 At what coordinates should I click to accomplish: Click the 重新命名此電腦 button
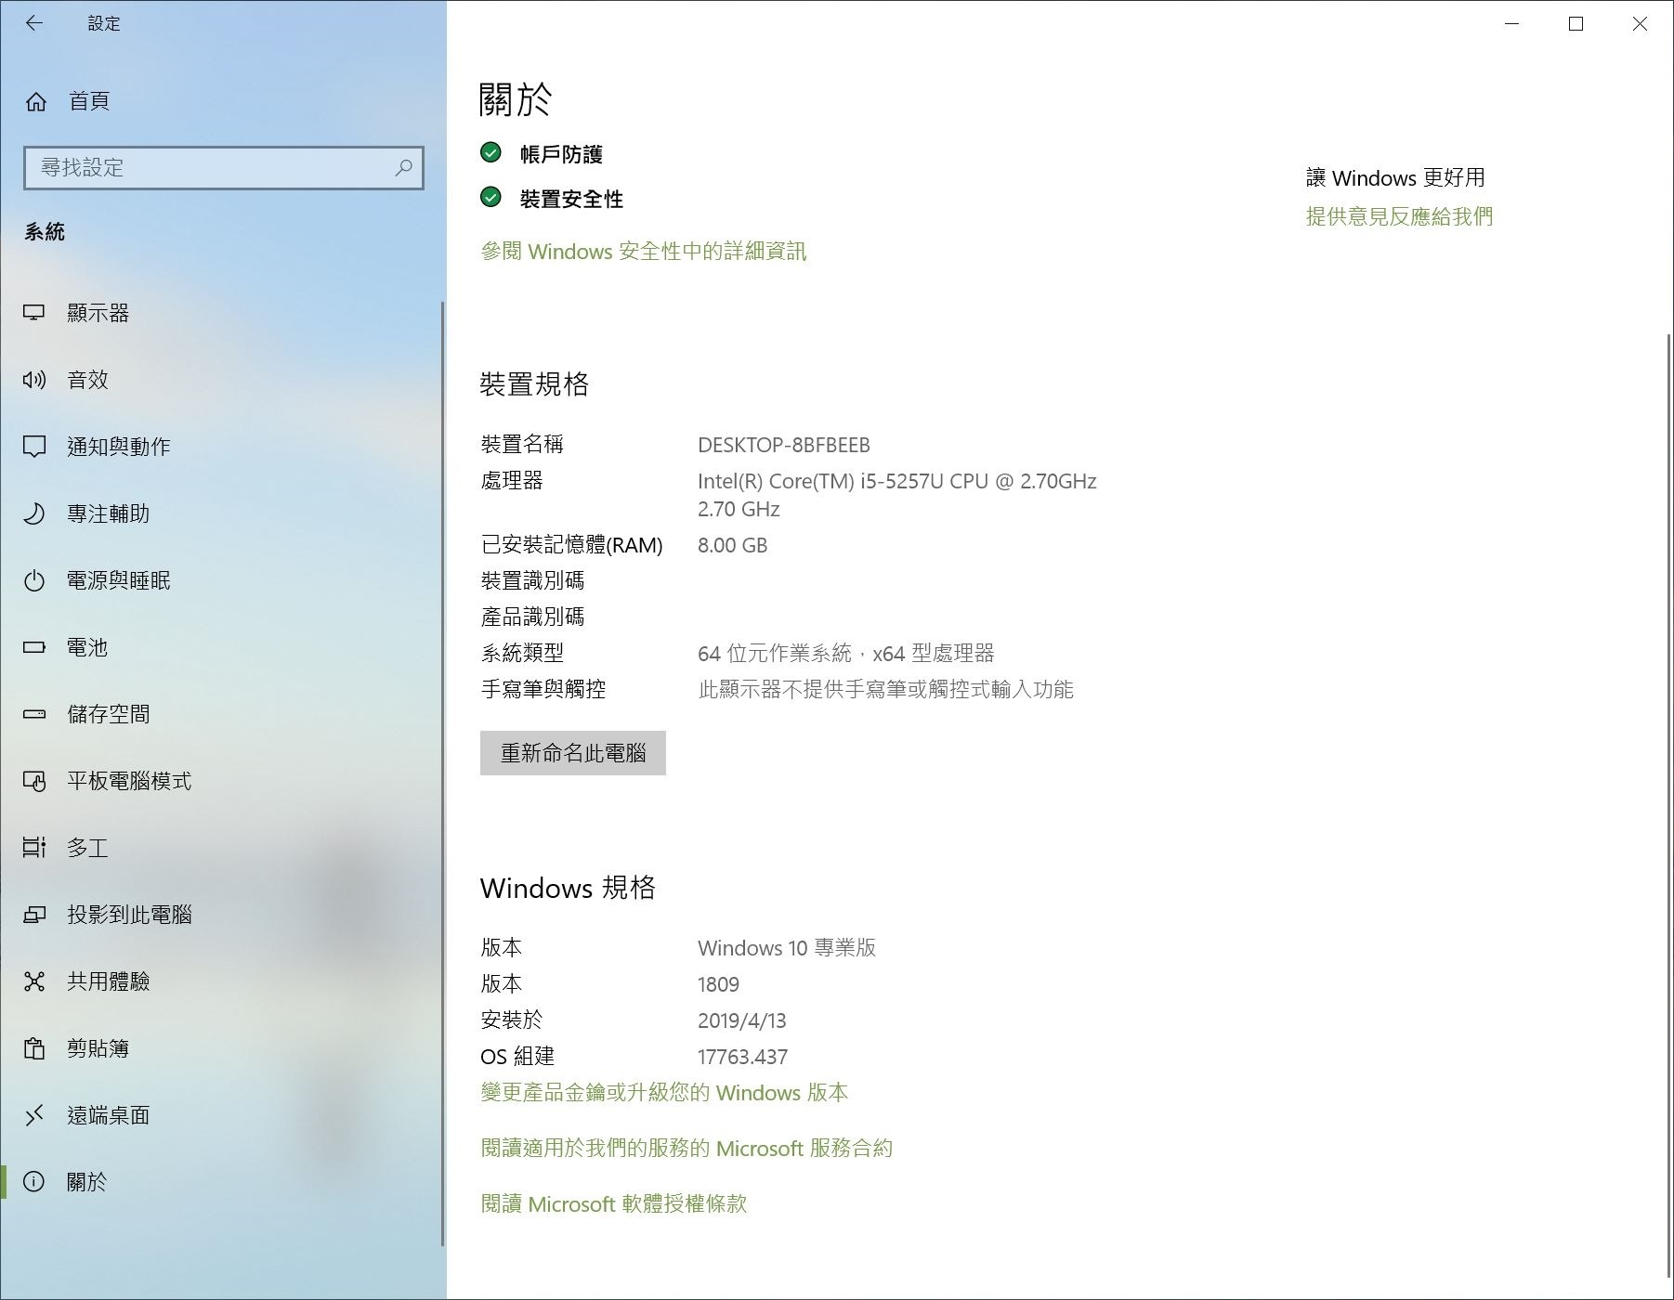click(x=573, y=753)
